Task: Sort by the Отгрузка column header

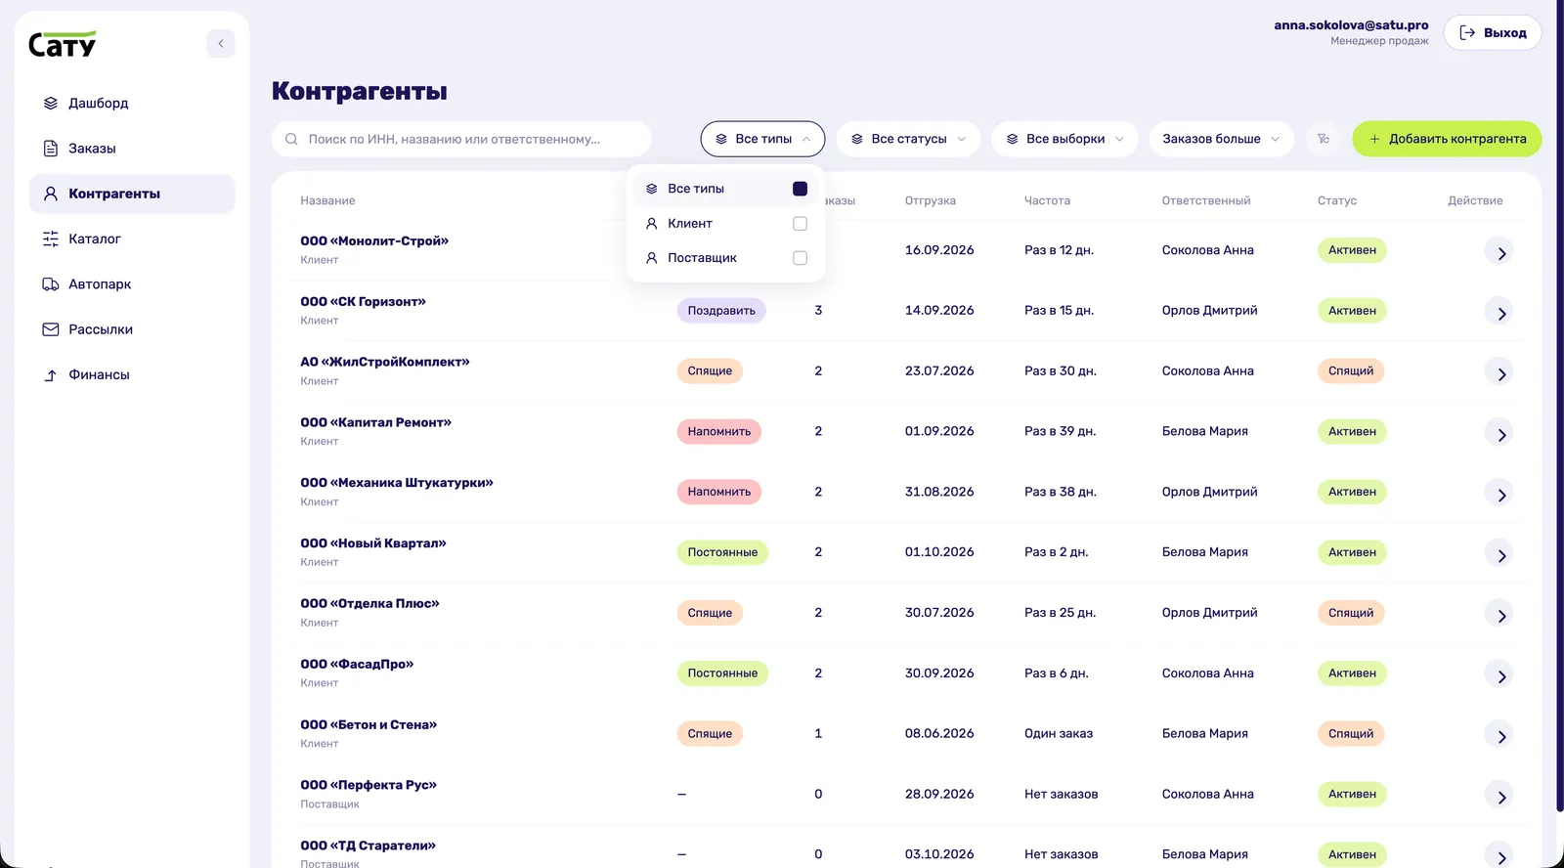Action: (x=930, y=200)
